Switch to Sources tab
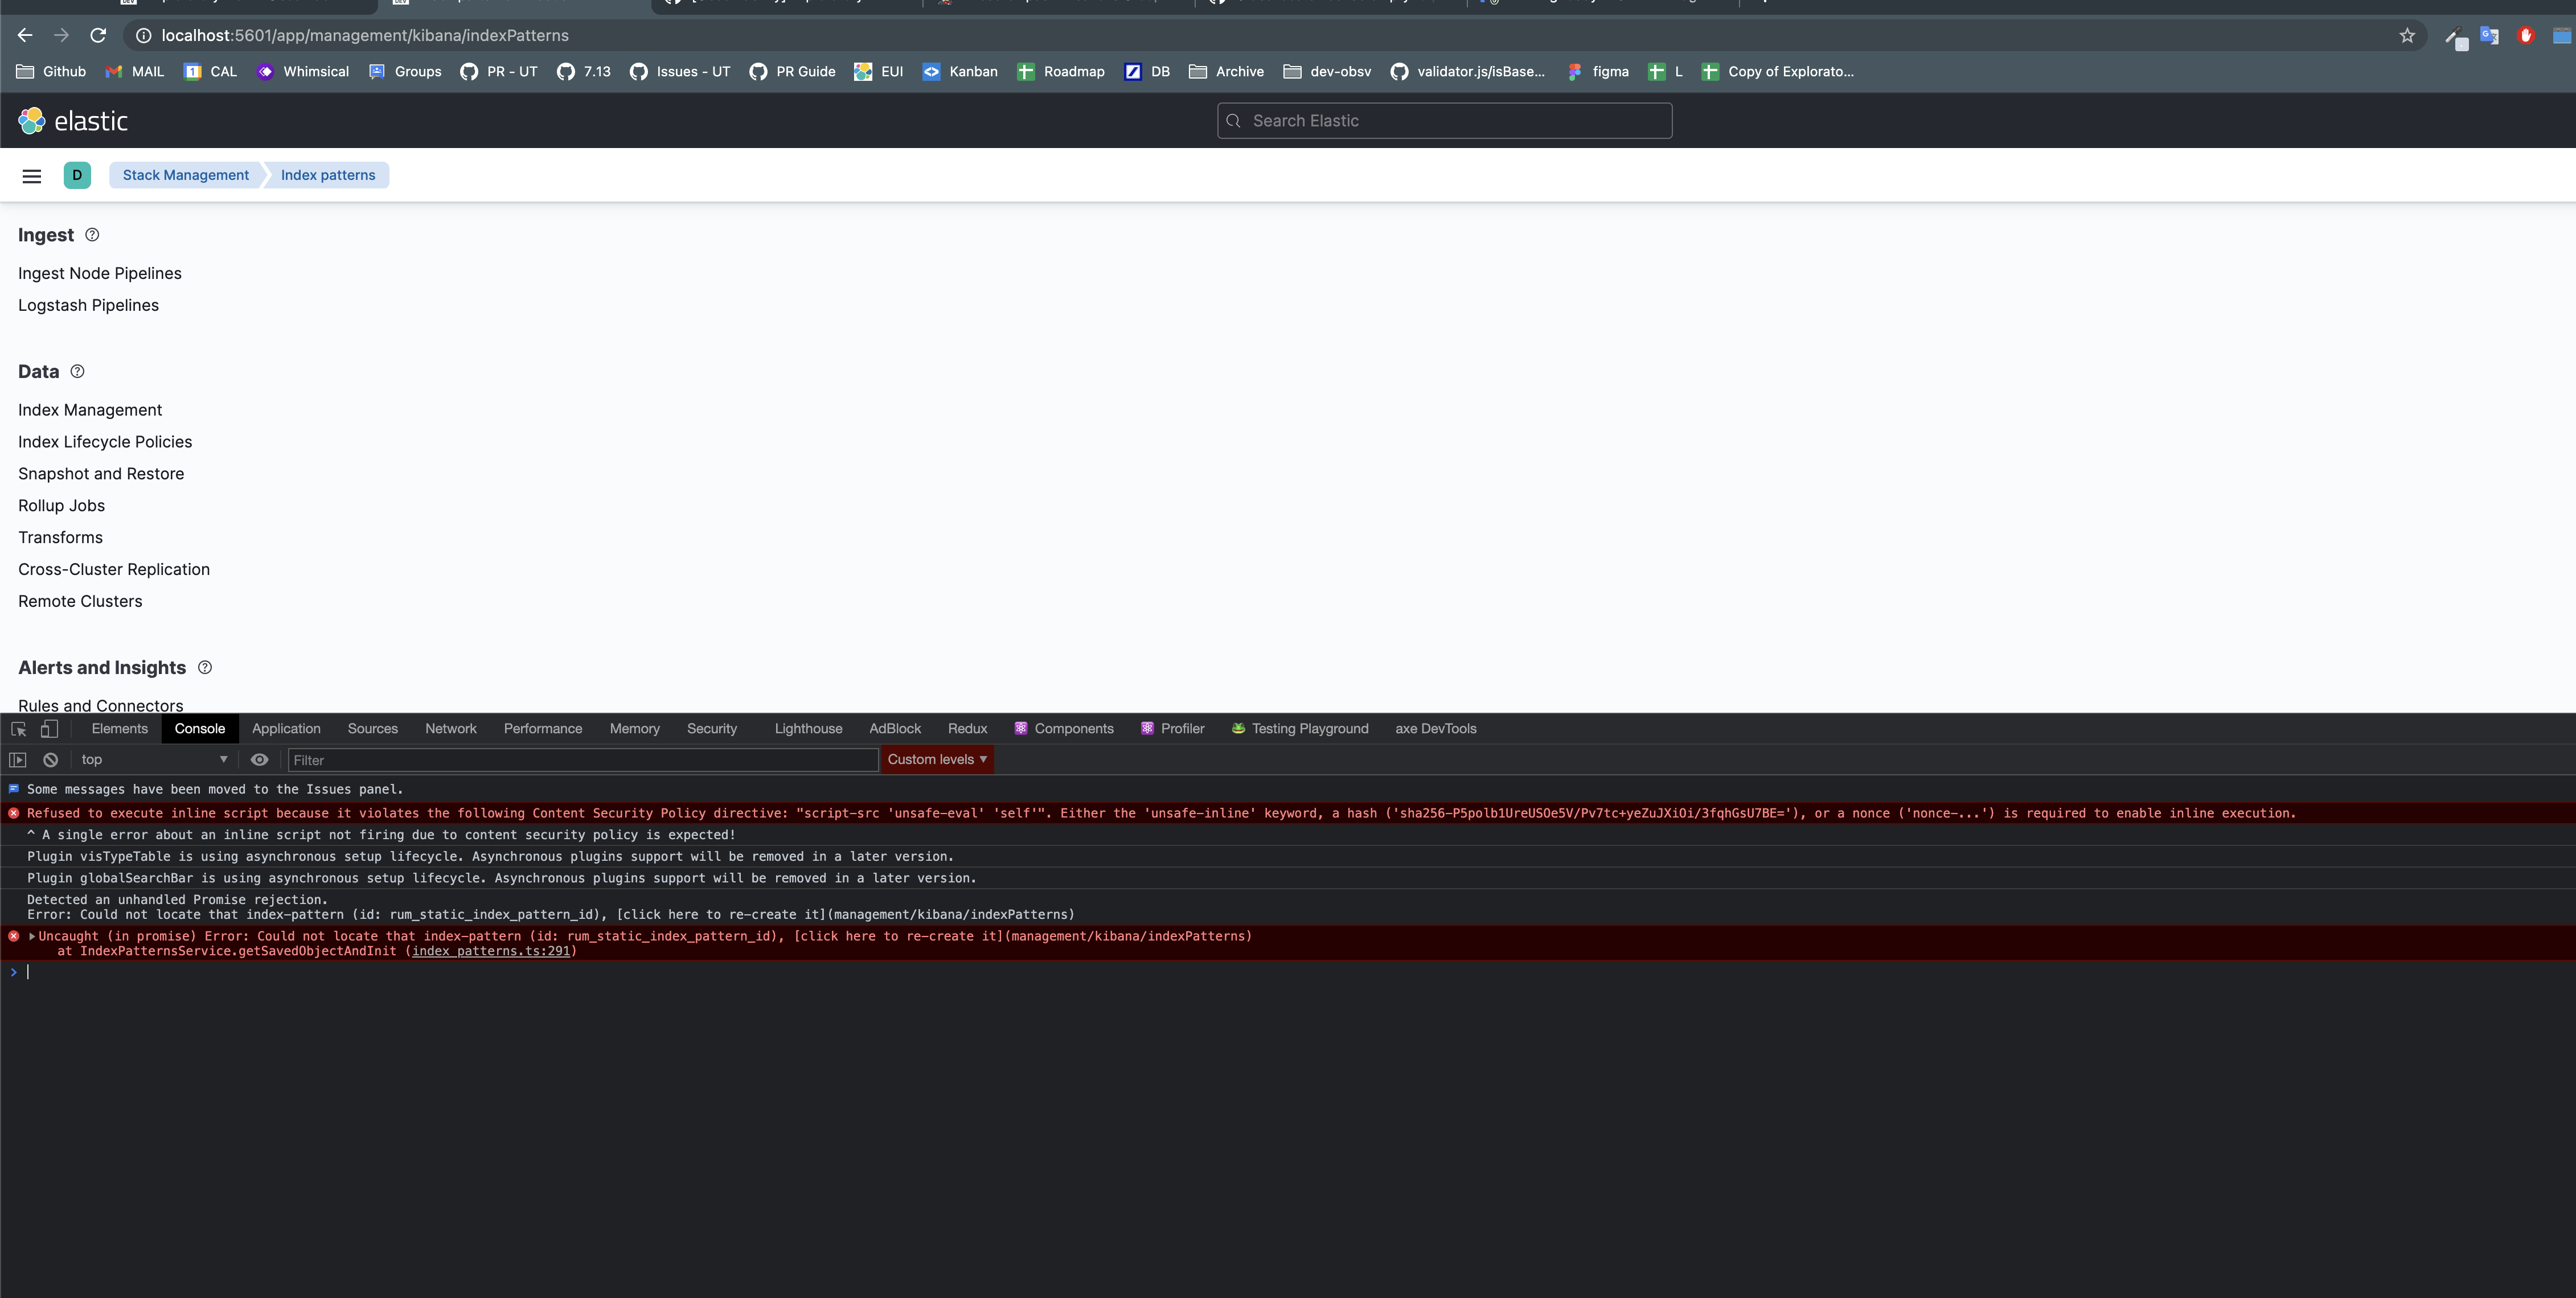The width and height of the screenshot is (2576, 1298). (x=373, y=729)
